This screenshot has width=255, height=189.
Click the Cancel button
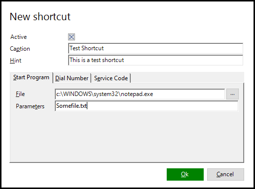coord(225,174)
